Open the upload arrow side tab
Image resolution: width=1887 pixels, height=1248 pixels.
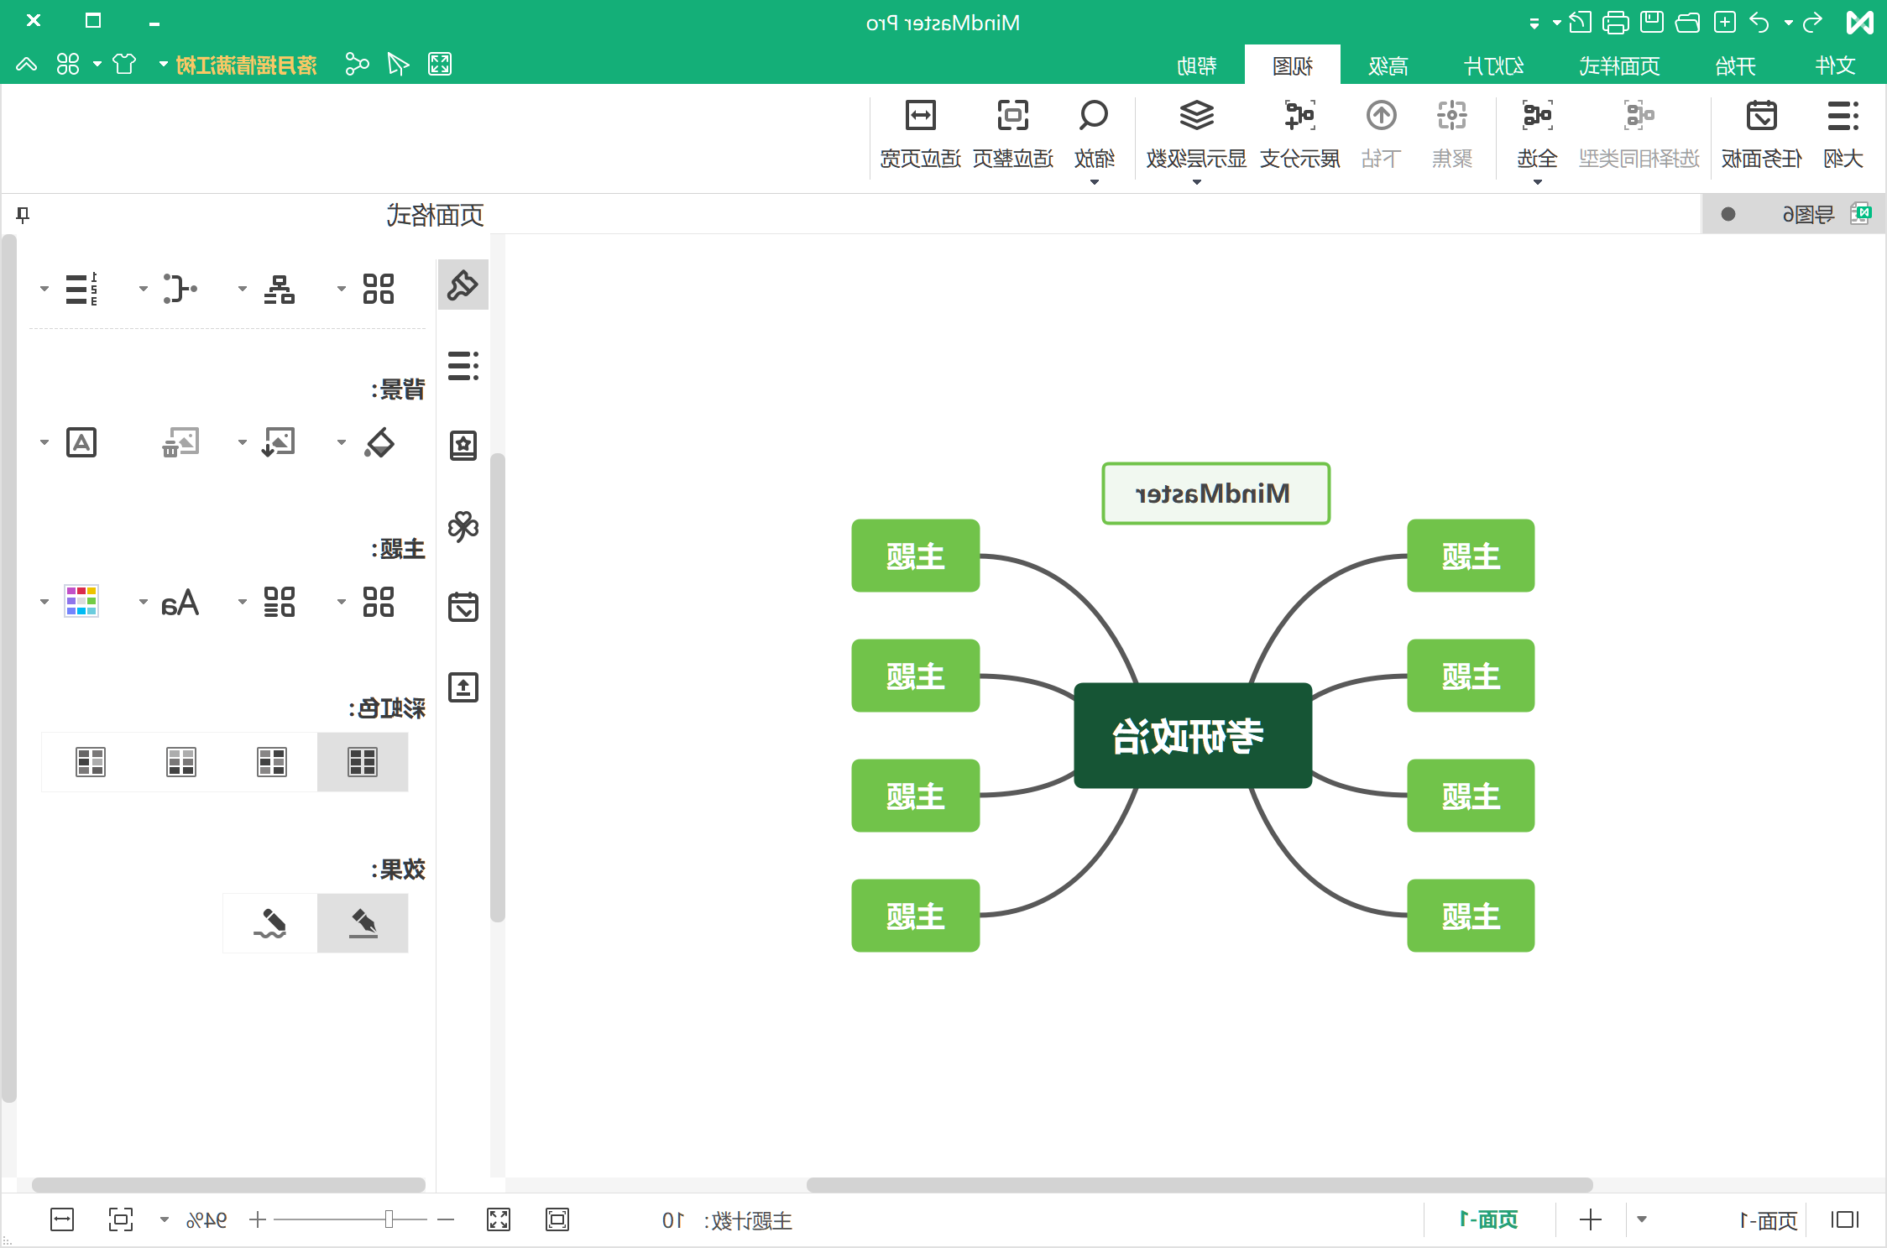click(x=463, y=687)
